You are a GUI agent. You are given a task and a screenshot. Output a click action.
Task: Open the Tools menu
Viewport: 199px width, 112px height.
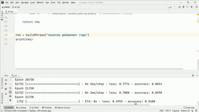click(53, 2)
